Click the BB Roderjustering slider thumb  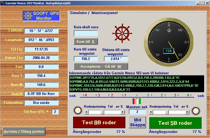click(x=102, y=112)
